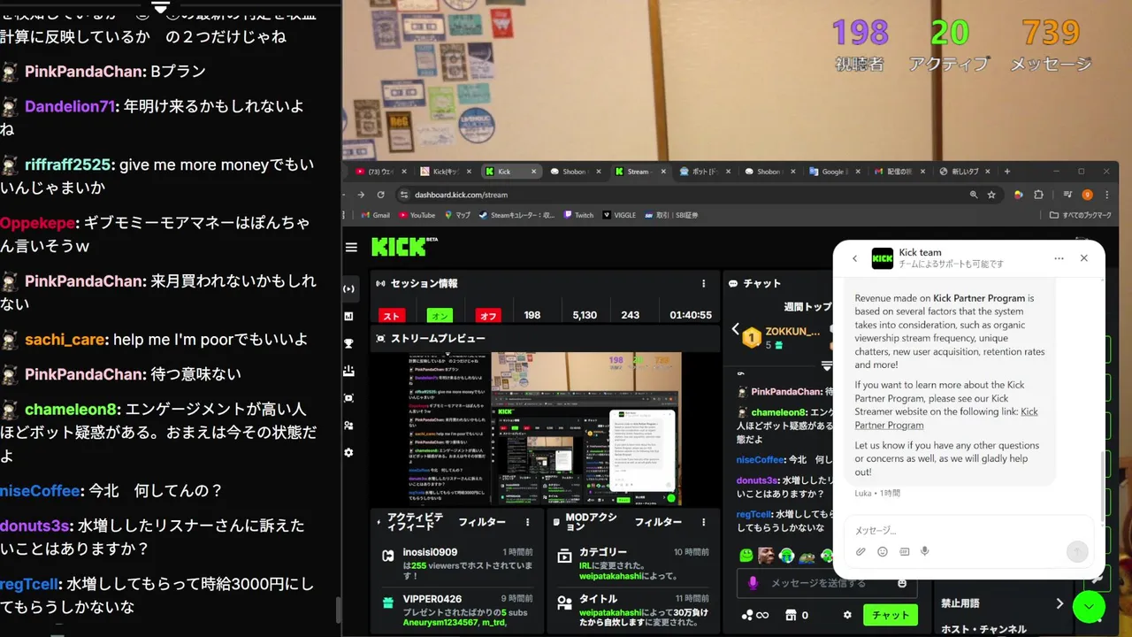
Task: Open the capture-frame sidebar icon below the tray
Action: click(349, 398)
